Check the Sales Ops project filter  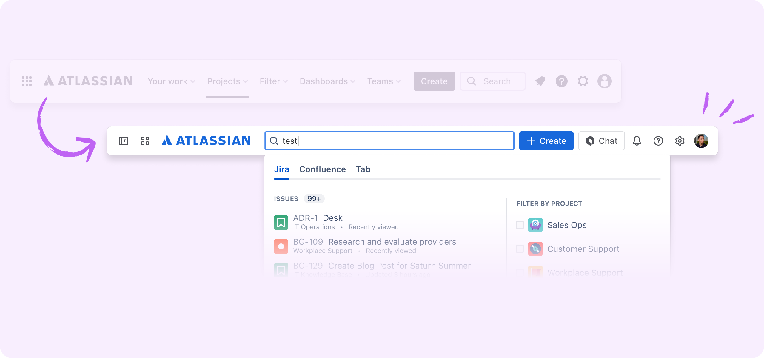pyautogui.click(x=519, y=225)
